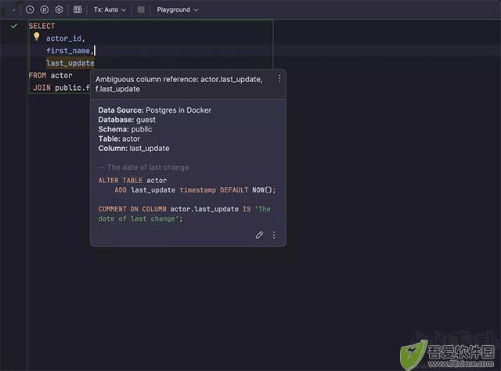Open the Playground dropdown
Image resolution: width=501 pixels, height=371 pixels.
coord(178,10)
